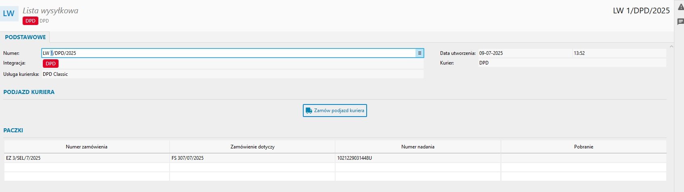Click the Data utworzenia date field
Image resolution: width=684 pixels, height=192 pixels.
[x=524, y=53]
